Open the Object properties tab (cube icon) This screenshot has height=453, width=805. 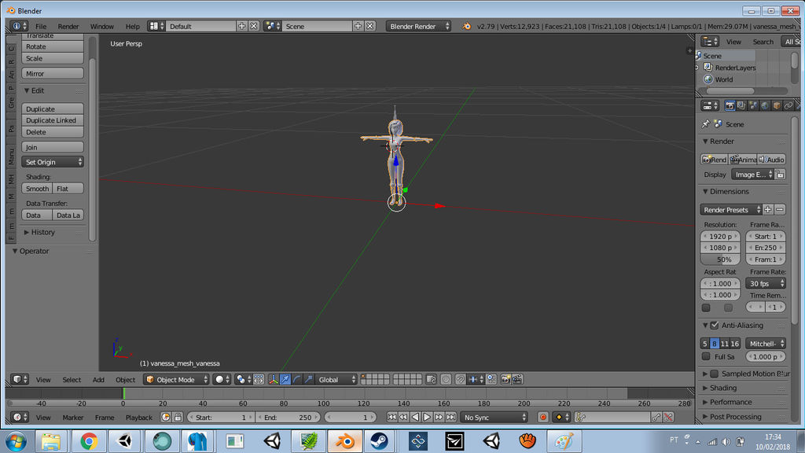(777, 105)
